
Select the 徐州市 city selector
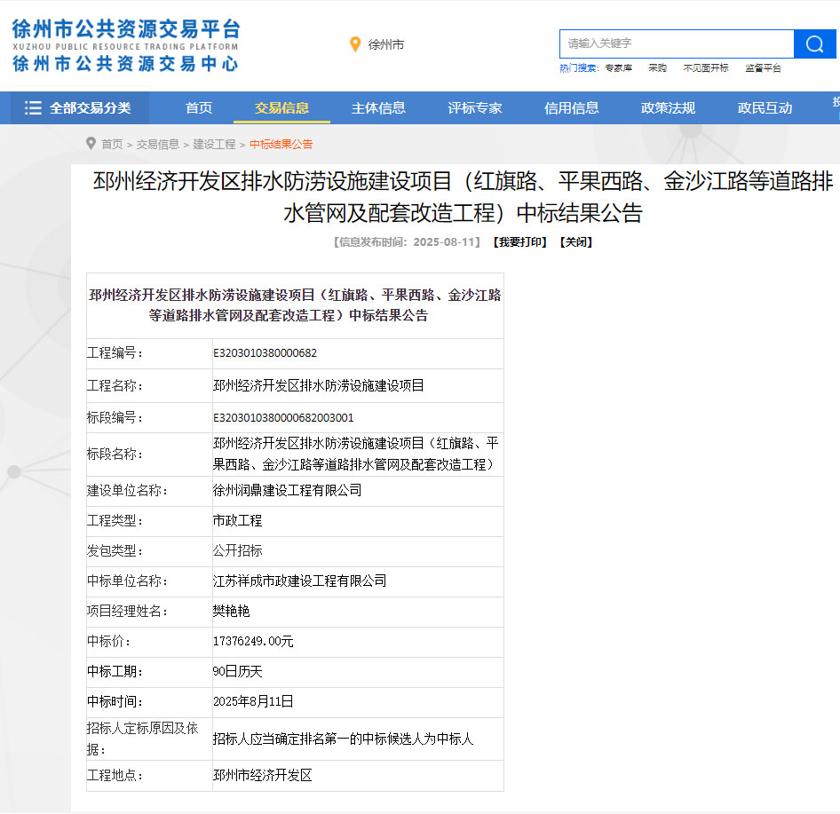click(x=385, y=44)
